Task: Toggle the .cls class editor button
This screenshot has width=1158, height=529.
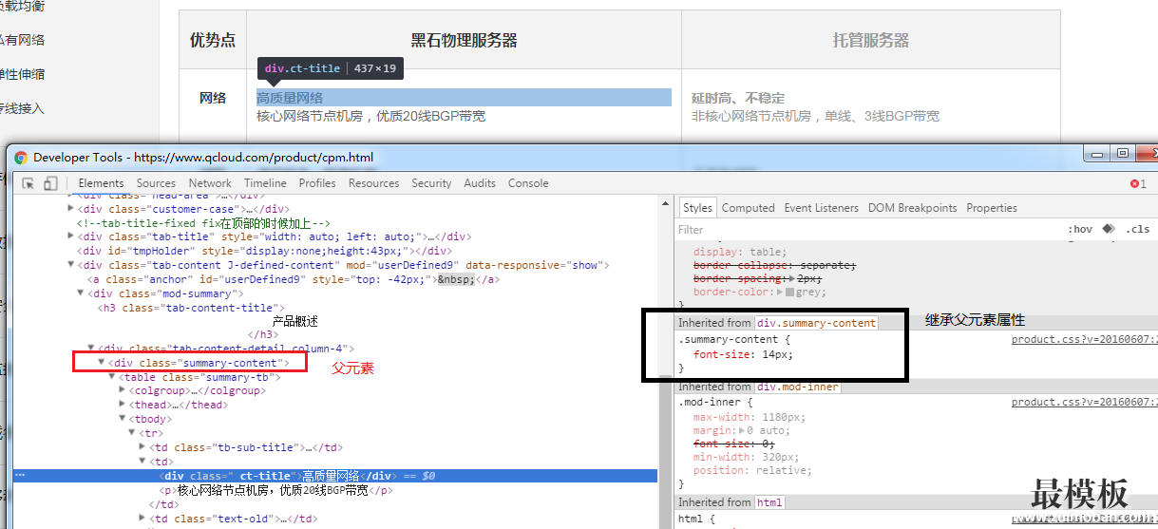Action: click(x=1137, y=229)
